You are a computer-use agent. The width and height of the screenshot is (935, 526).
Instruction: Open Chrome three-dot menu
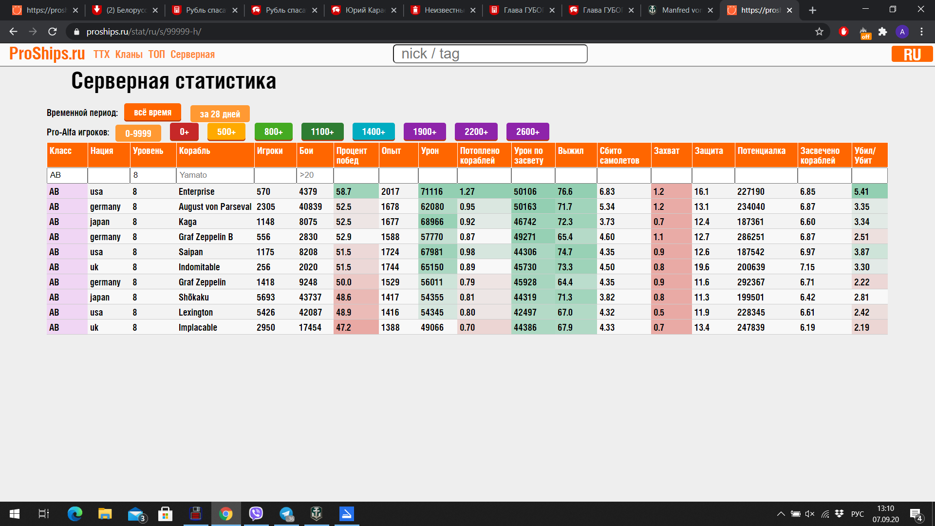click(921, 32)
